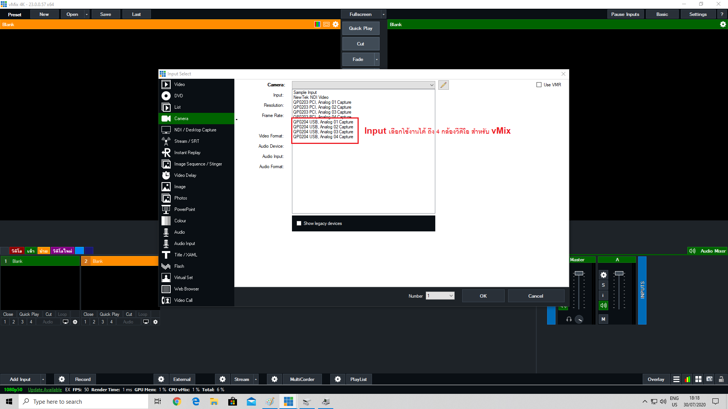Open the Number dropdown
This screenshot has height=409, width=728.
(451, 296)
